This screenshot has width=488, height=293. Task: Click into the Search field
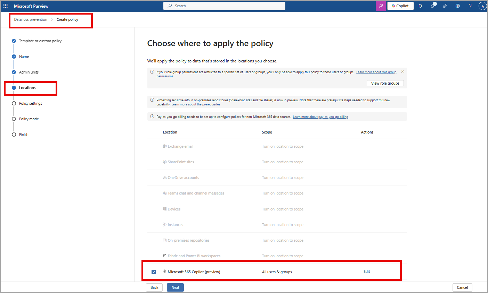pos(224,6)
